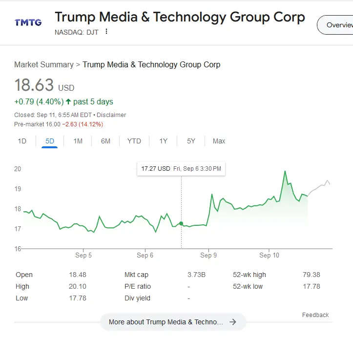Click the TMTG logo icon
This screenshot has height=338, width=353.
pos(28,22)
